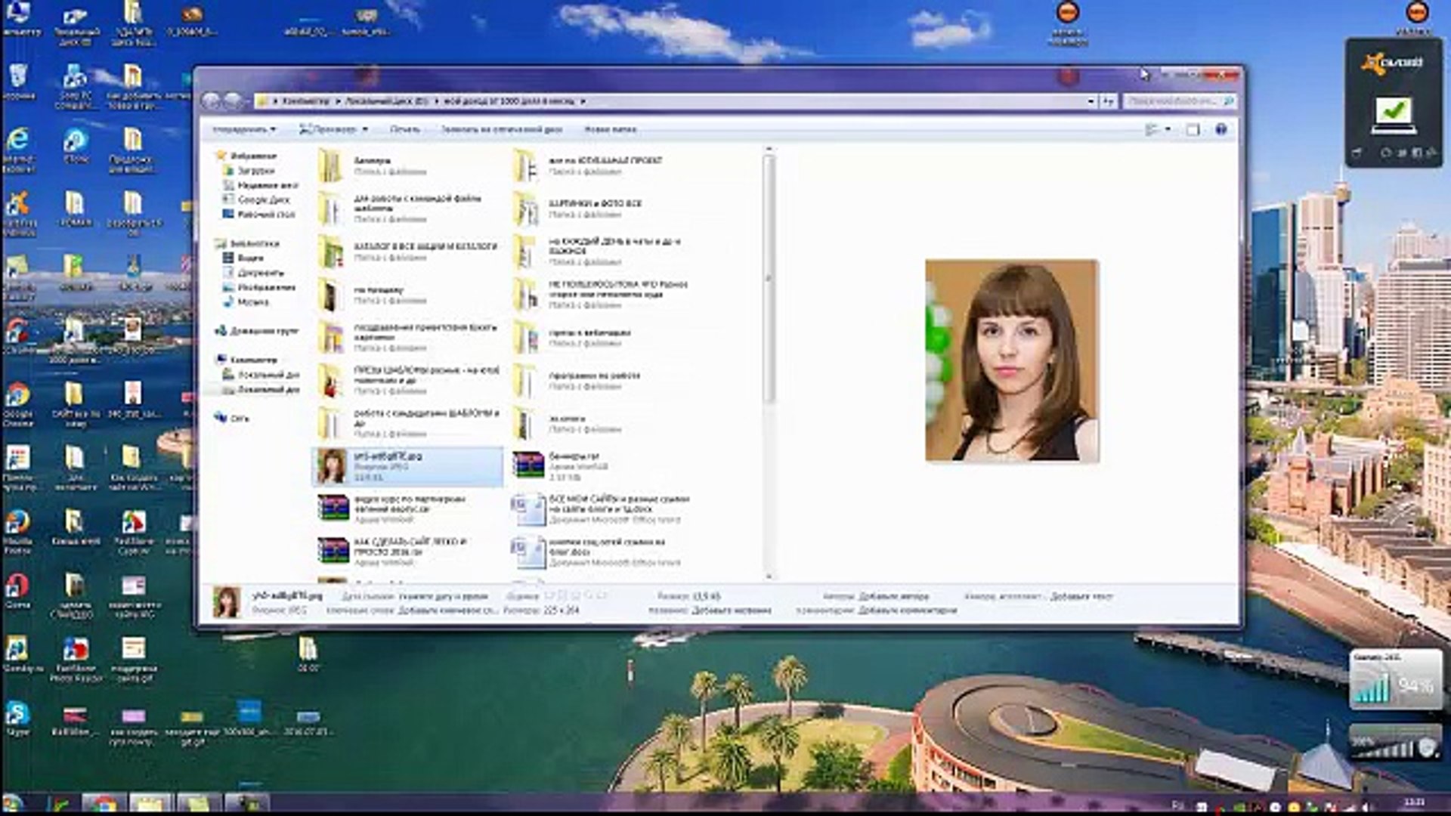Go back using Explorer's Back arrow

tap(212, 100)
